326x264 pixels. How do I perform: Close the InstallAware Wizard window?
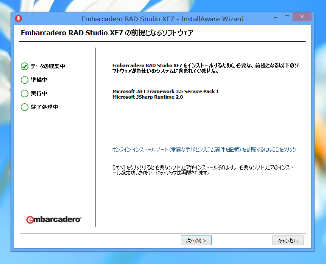click(x=302, y=17)
